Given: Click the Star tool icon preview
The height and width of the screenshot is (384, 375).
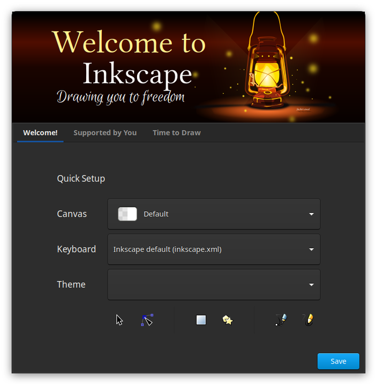Looking at the screenshot, I should coord(228,320).
